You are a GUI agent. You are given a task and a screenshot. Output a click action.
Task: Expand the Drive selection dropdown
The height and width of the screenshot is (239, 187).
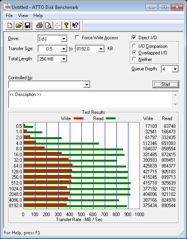[x=64, y=39]
